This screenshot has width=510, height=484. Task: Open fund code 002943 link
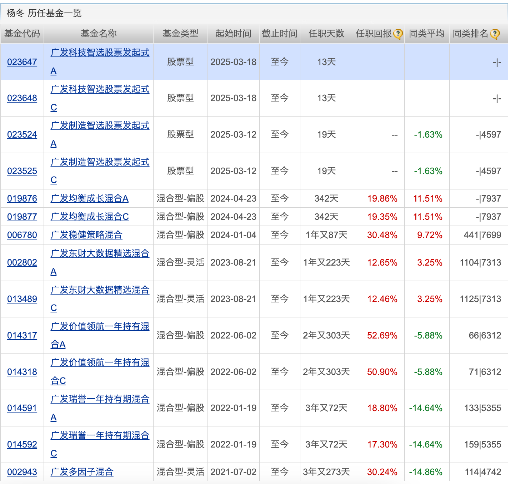[22, 472]
